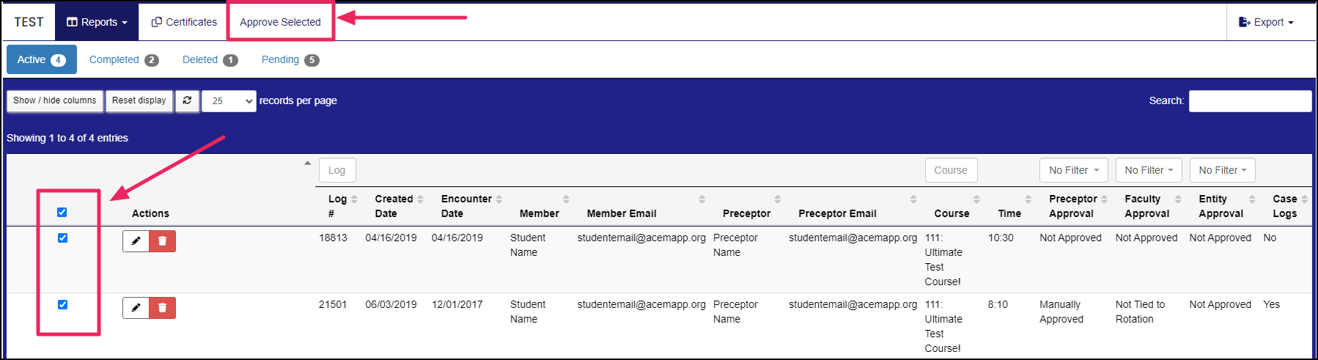
Task: Open the Certificates menu item
Action: tap(184, 22)
